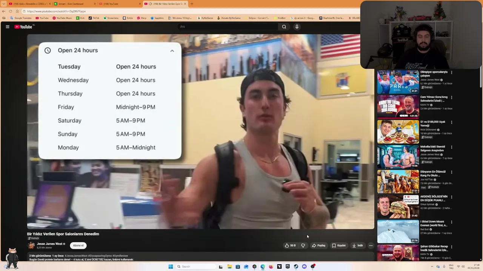Viewport: 483px width, 271px height.
Task: Go to the YouTube home logo
Action: coord(23,27)
